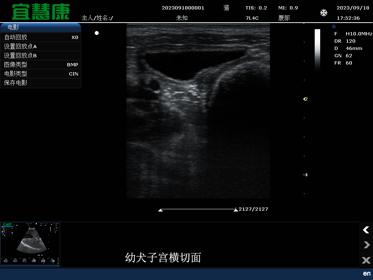
Task: Click the double-chevron previous page icon
Action: click(x=366, y=230)
